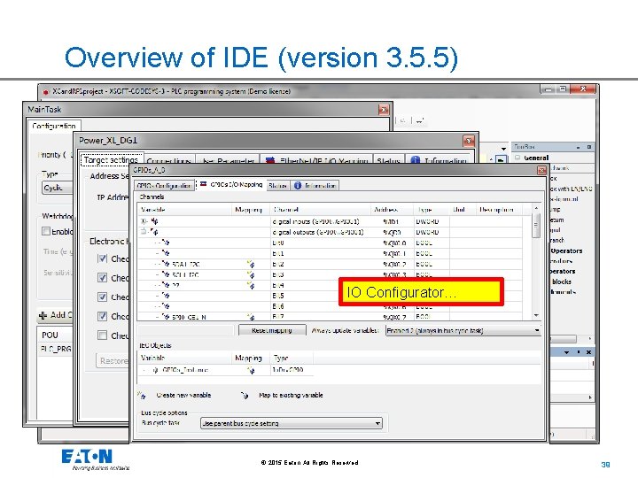Expand the digital inputs channel row
This screenshot has width=638, height=478.
(144, 221)
